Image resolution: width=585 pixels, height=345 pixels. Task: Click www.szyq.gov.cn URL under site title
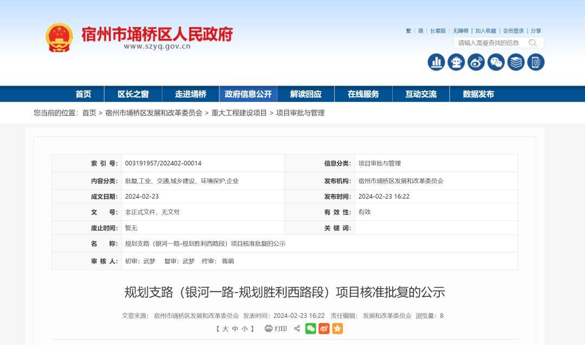pyautogui.click(x=157, y=47)
